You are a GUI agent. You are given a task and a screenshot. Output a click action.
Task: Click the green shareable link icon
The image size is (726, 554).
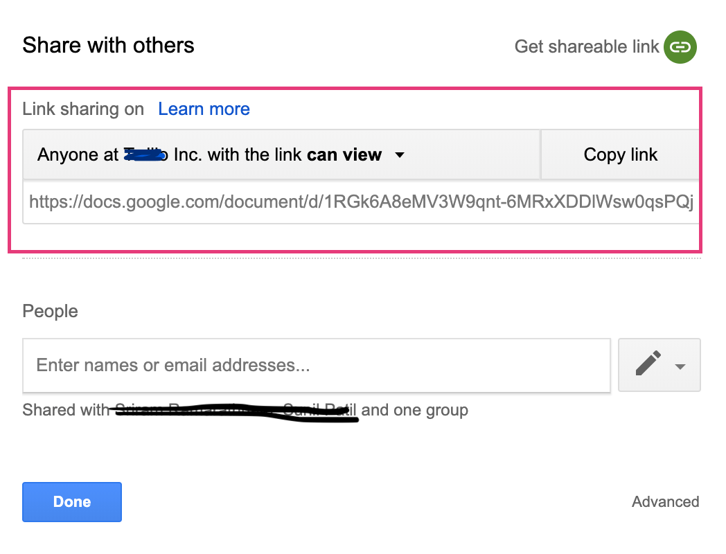click(680, 47)
